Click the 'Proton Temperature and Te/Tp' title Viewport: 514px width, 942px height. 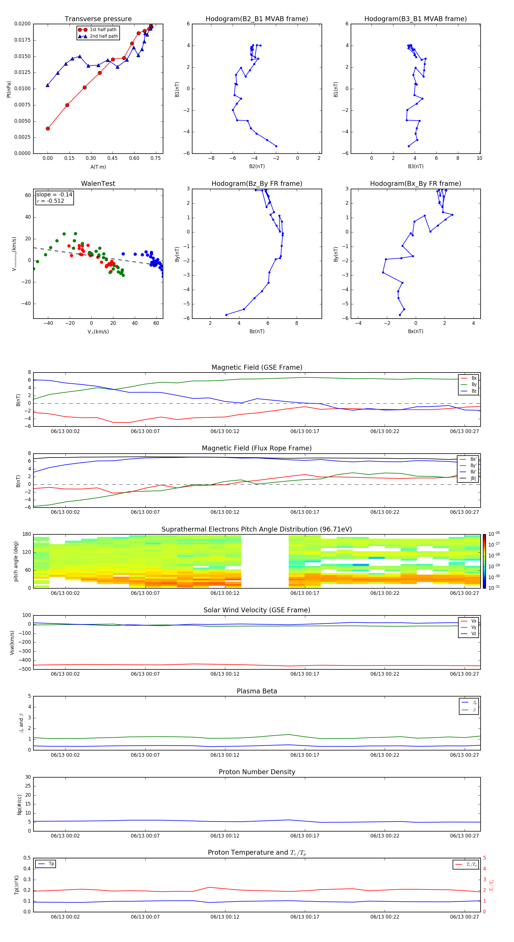257,853
